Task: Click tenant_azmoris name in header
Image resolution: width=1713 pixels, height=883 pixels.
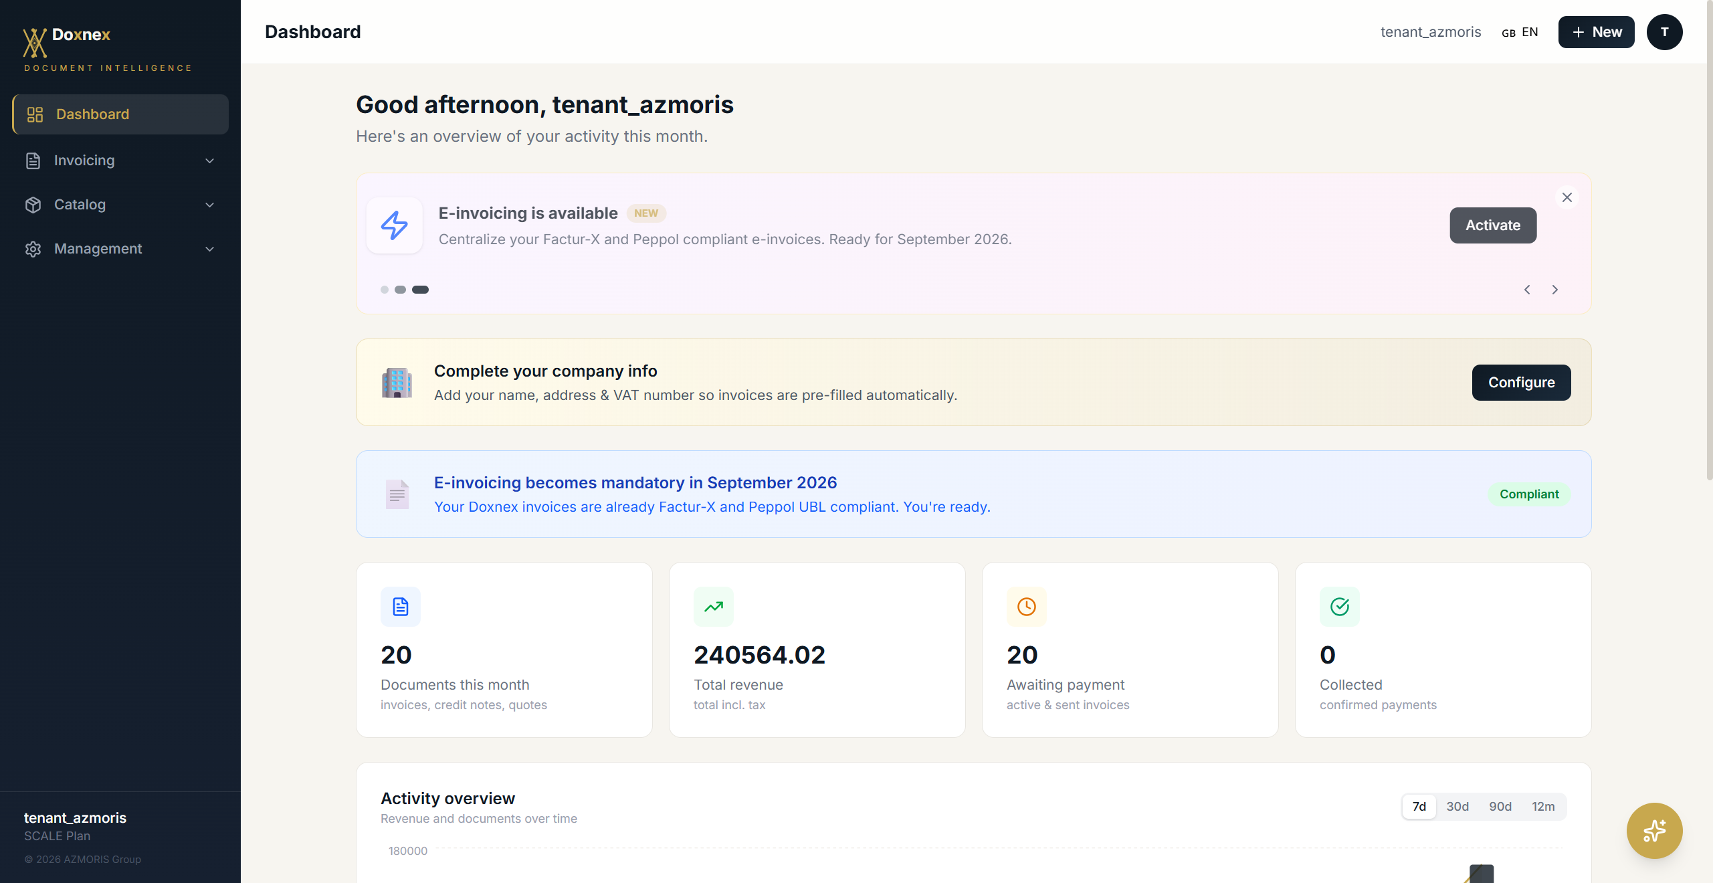Action: 1431,32
